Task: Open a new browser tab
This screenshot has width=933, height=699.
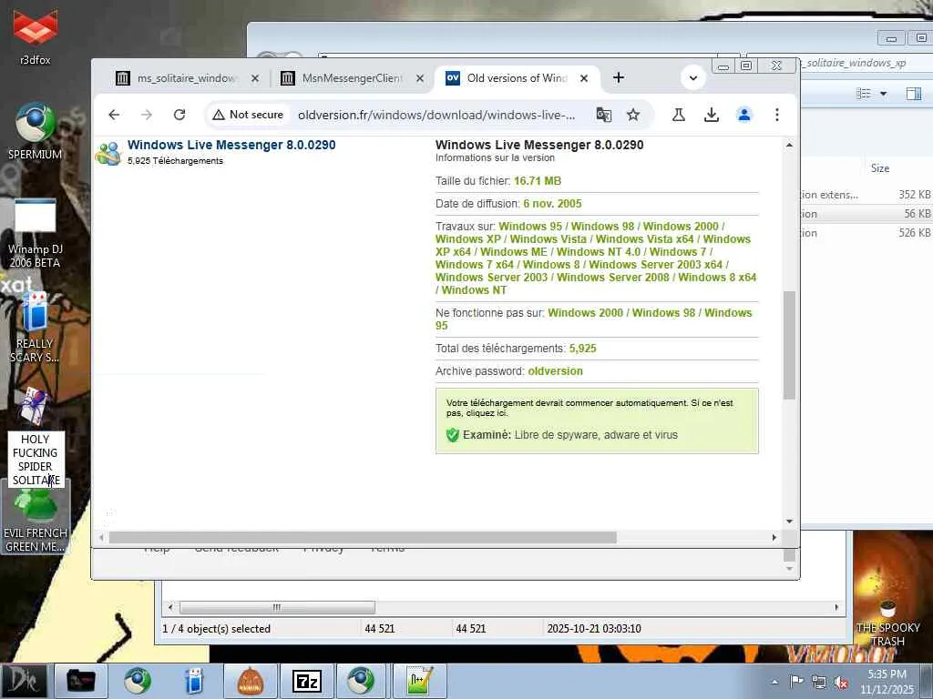Action: [619, 78]
